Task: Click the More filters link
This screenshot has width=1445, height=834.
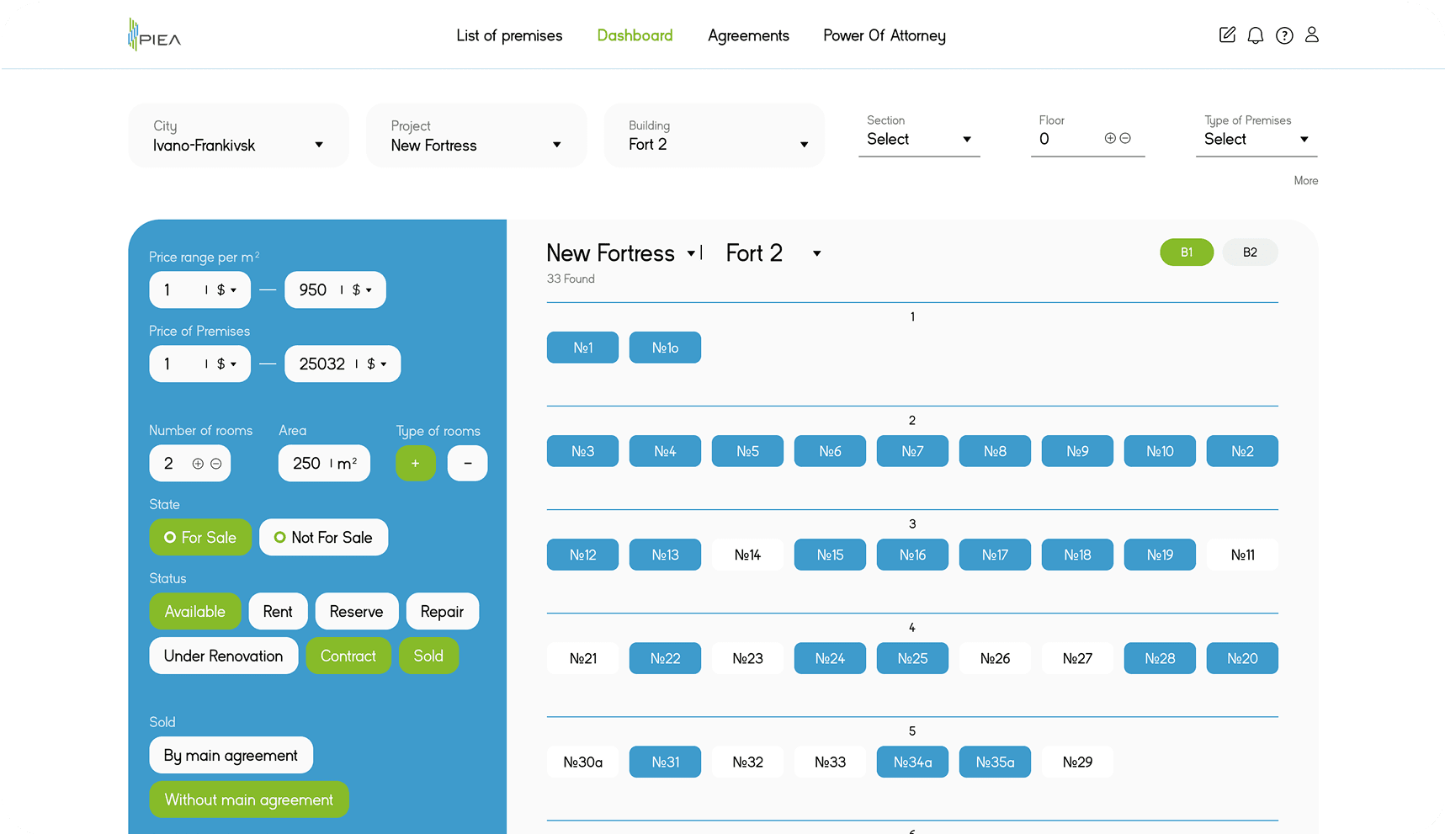Action: 1305,181
